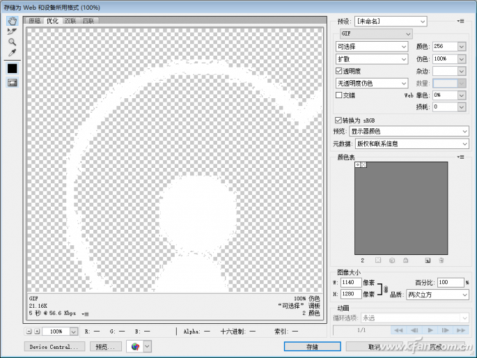
Task: Click the 存储 save button
Action: pyautogui.click(x=313, y=347)
